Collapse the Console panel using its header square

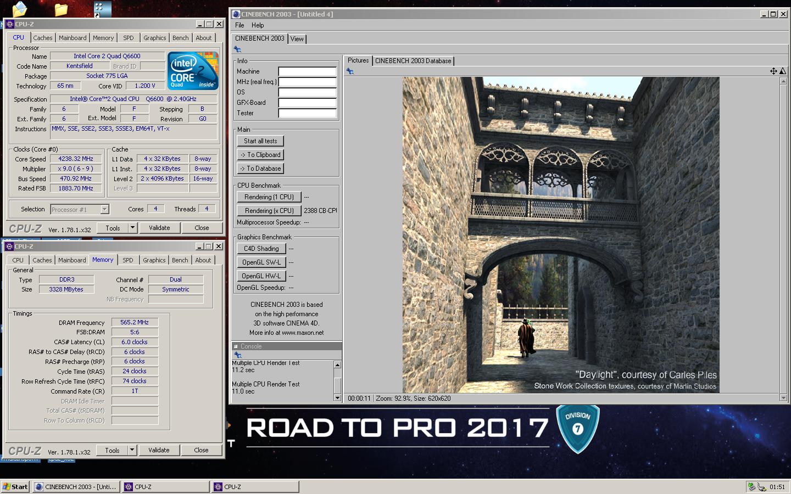[x=236, y=346]
